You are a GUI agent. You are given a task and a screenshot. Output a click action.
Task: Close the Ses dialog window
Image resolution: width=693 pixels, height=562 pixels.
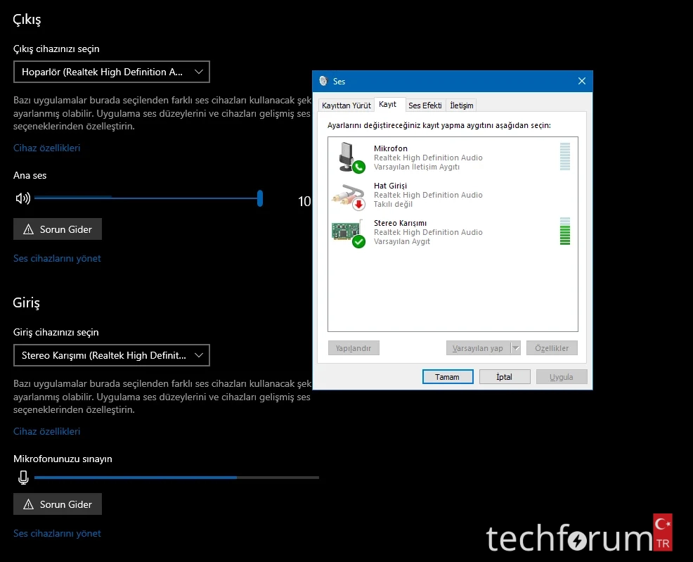tap(582, 81)
